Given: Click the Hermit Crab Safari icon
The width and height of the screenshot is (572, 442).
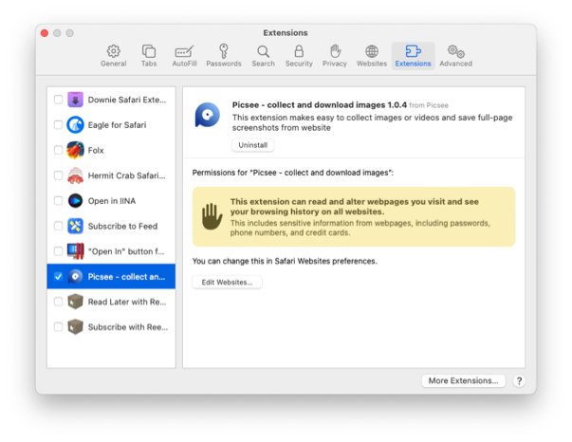Looking at the screenshot, I should click(x=75, y=175).
